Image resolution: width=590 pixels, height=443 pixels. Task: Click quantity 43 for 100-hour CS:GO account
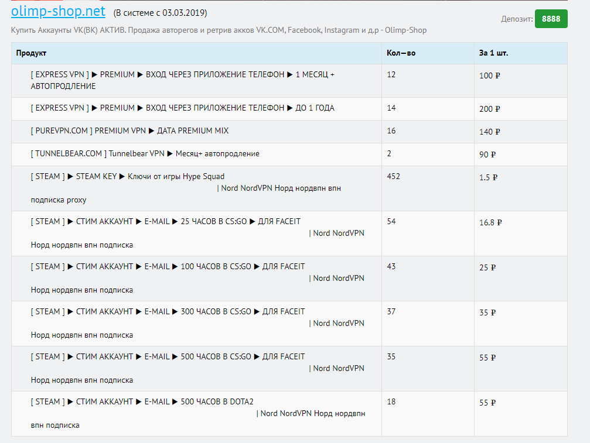point(391,267)
